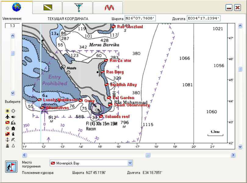Click the diver with flag button
Viewport: 247px width, 183px height.
pos(11,167)
